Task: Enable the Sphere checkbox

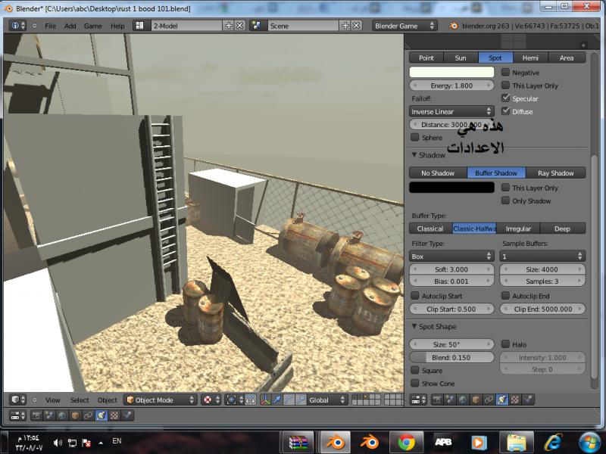Action: pos(414,137)
